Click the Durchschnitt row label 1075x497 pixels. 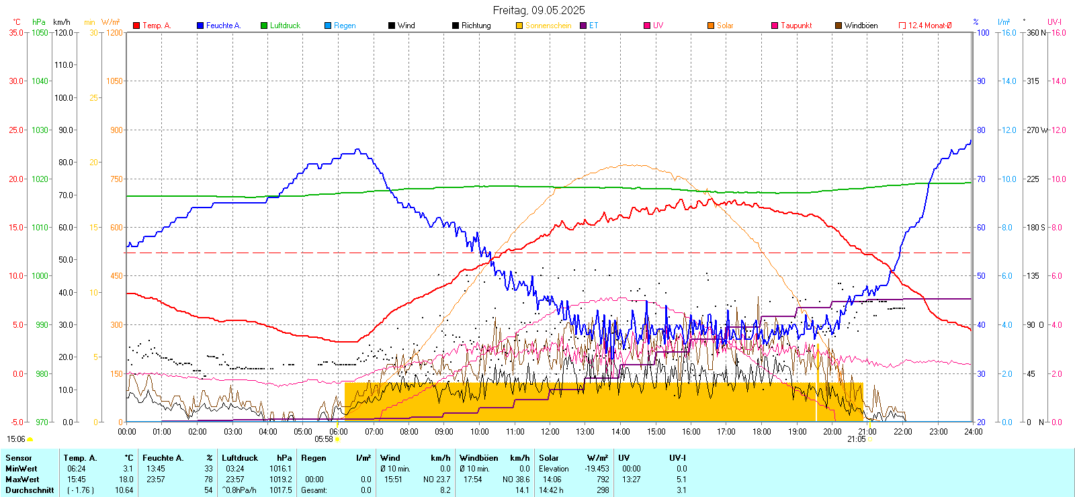[x=30, y=490]
